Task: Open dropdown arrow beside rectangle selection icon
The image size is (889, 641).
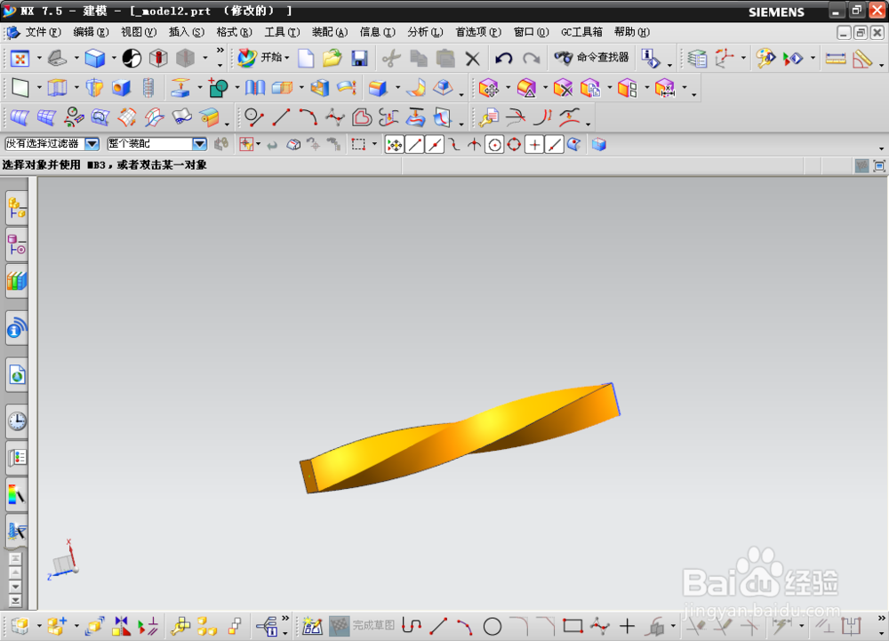Action: coord(374,145)
